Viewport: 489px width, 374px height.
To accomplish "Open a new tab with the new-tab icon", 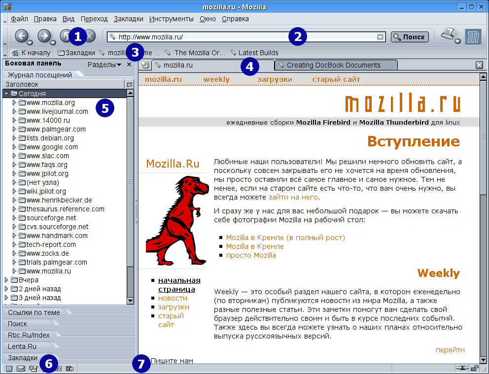I will pyautogui.click(x=144, y=65).
